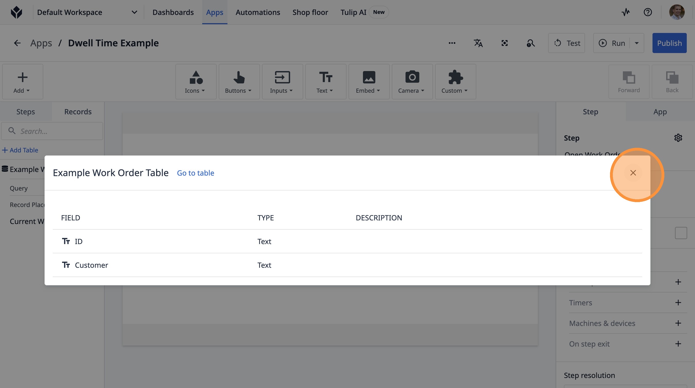The height and width of the screenshot is (388, 695).
Task: Open the Run options dropdown arrow
Action: 637,43
